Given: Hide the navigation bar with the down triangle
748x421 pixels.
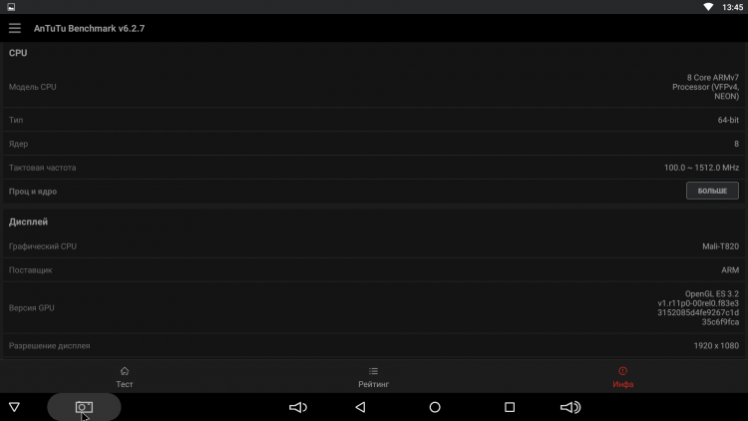Looking at the screenshot, I should click(14, 407).
